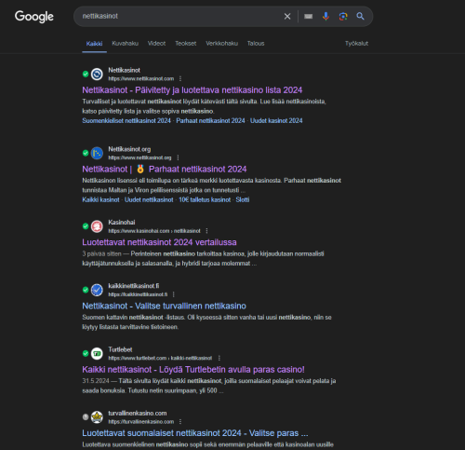Click the turtlebet.com › kaikki-nettikasinot URL text

(160, 358)
